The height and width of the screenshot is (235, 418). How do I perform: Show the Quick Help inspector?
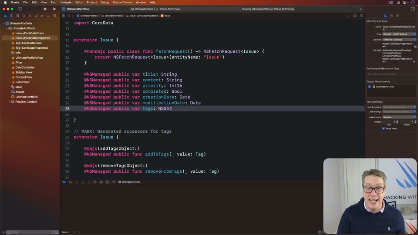pos(398,16)
